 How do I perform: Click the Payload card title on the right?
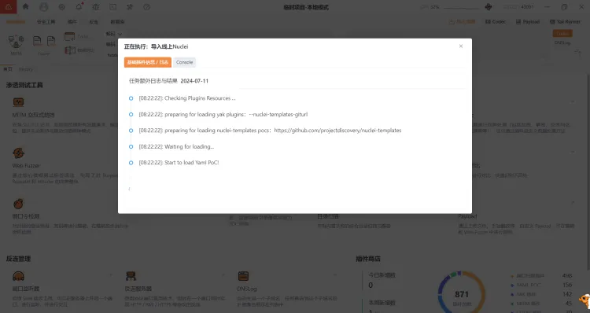point(467,217)
